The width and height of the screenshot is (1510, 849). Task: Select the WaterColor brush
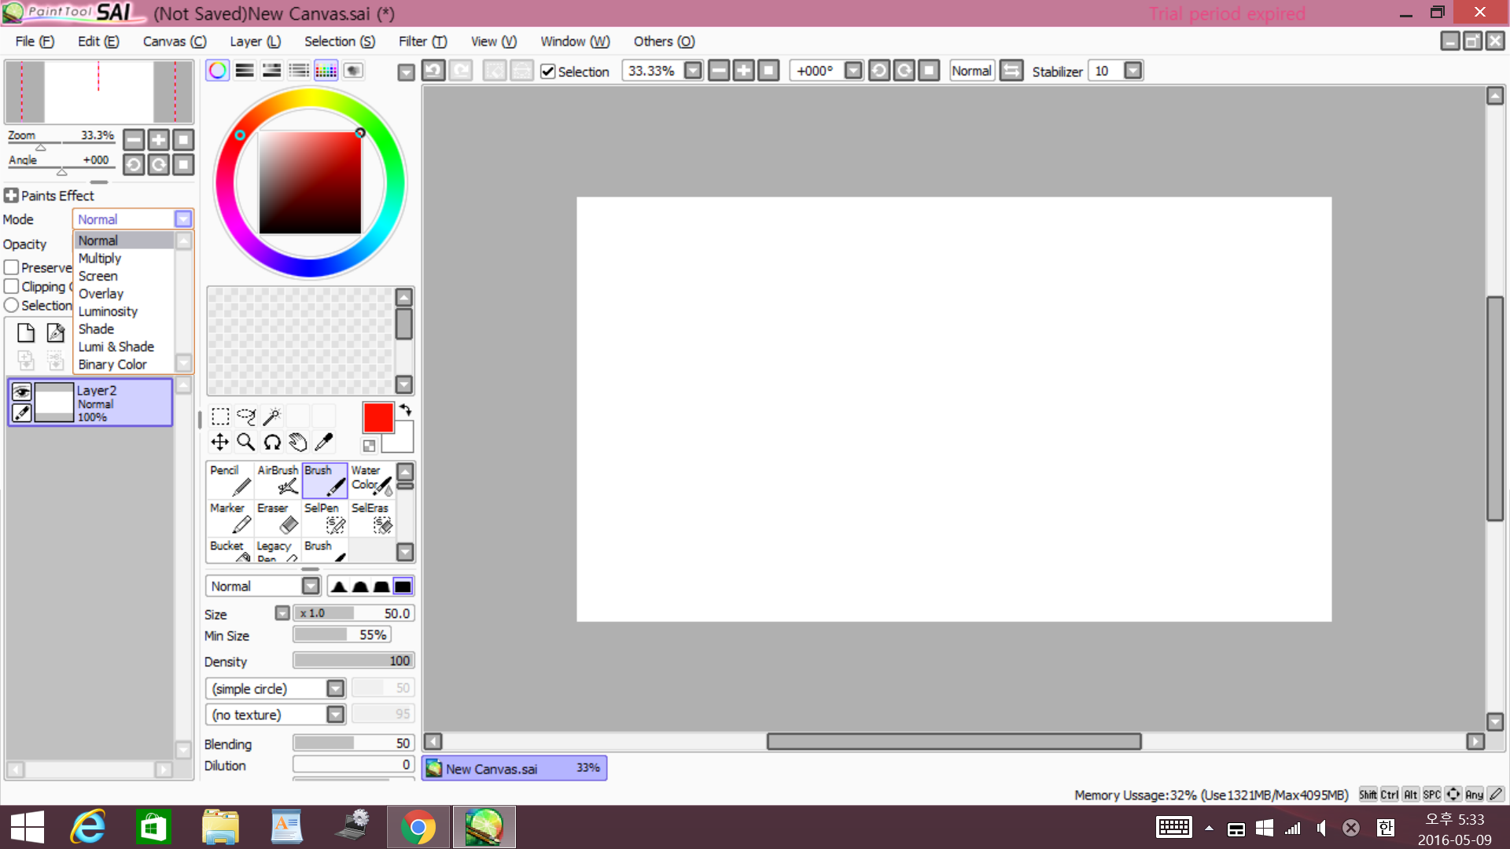click(370, 480)
